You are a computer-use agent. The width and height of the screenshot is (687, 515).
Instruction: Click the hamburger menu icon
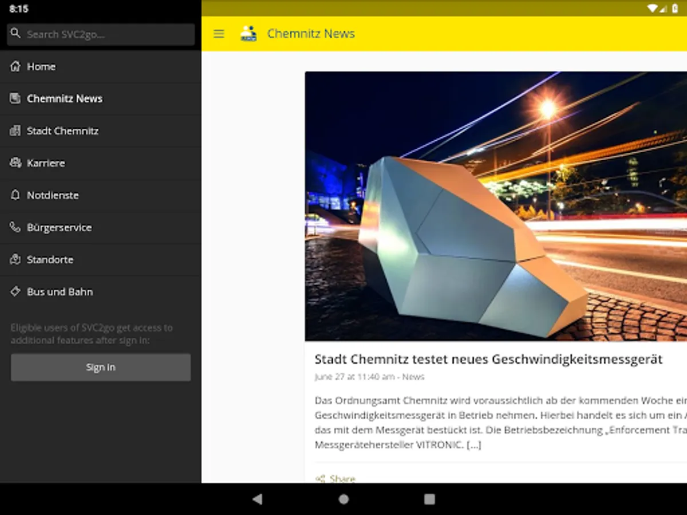[219, 34]
